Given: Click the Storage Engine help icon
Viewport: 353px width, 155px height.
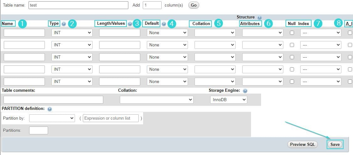Looking at the screenshot, I should coord(245,91).
